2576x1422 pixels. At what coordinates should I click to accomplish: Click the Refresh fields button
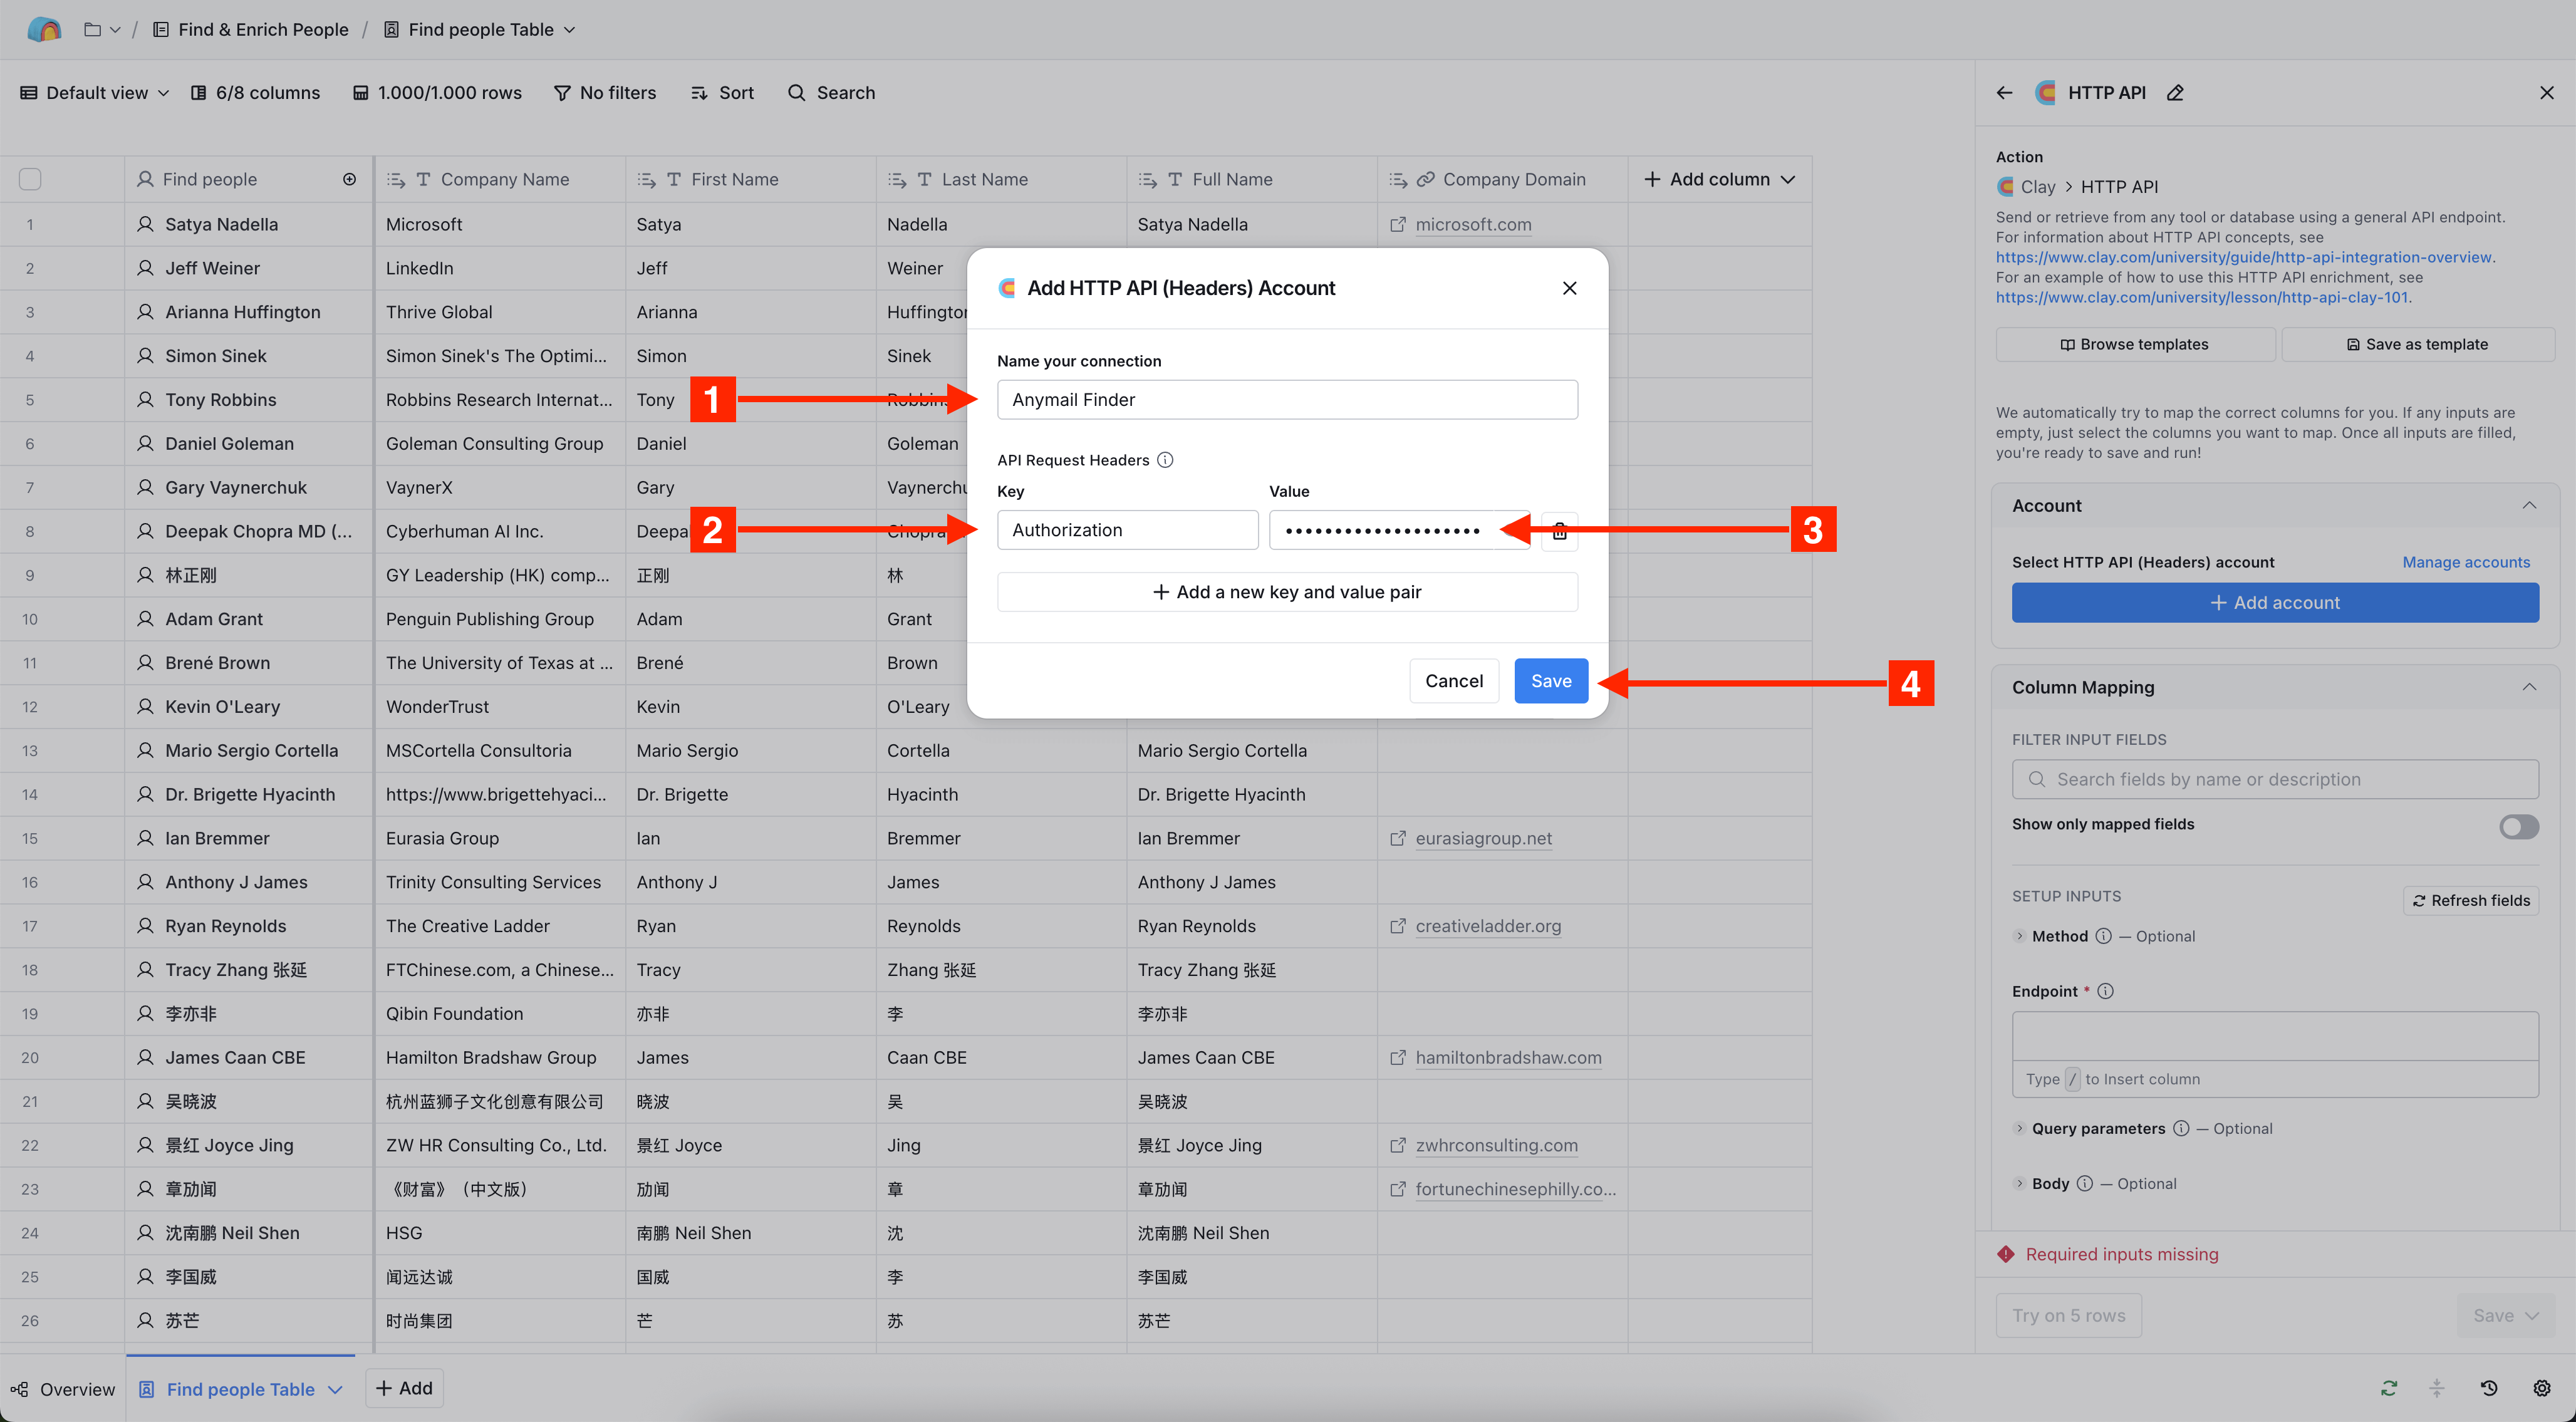2470,900
